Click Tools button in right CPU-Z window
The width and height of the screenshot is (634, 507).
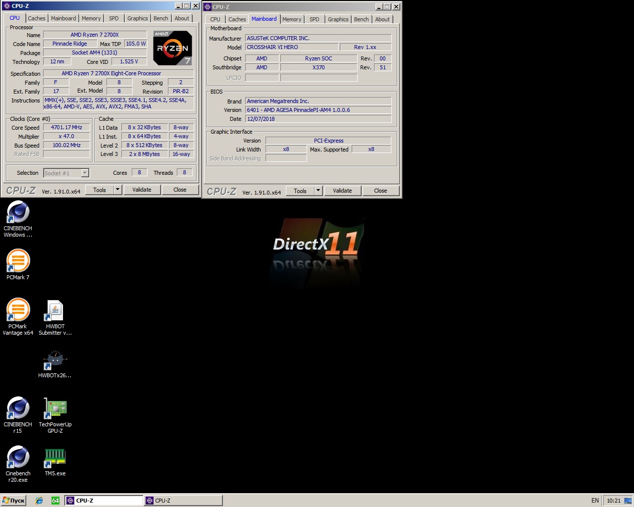tap(300, 191)
